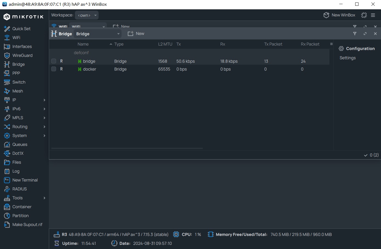This screenshot has width=381, height=249.
Task: Check the checkbox for bridge row
Action: click(54, 61)
